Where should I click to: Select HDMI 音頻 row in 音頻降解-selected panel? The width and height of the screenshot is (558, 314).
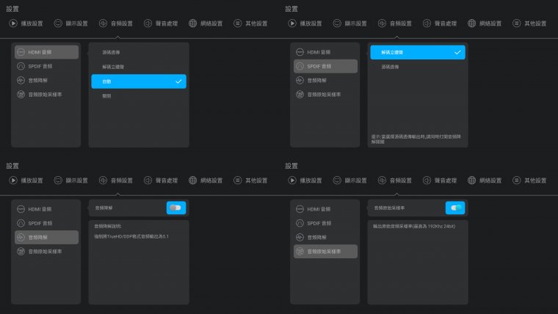(46, 209)
